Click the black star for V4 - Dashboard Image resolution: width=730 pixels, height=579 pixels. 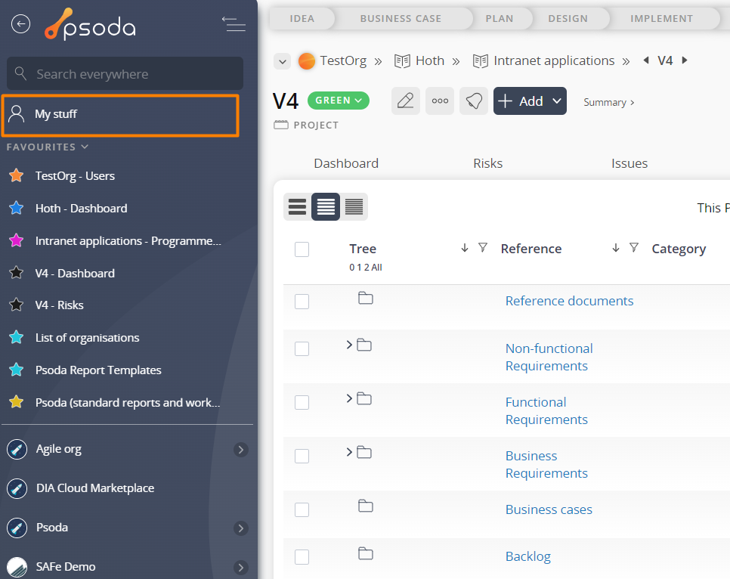[x=17, y=273]
